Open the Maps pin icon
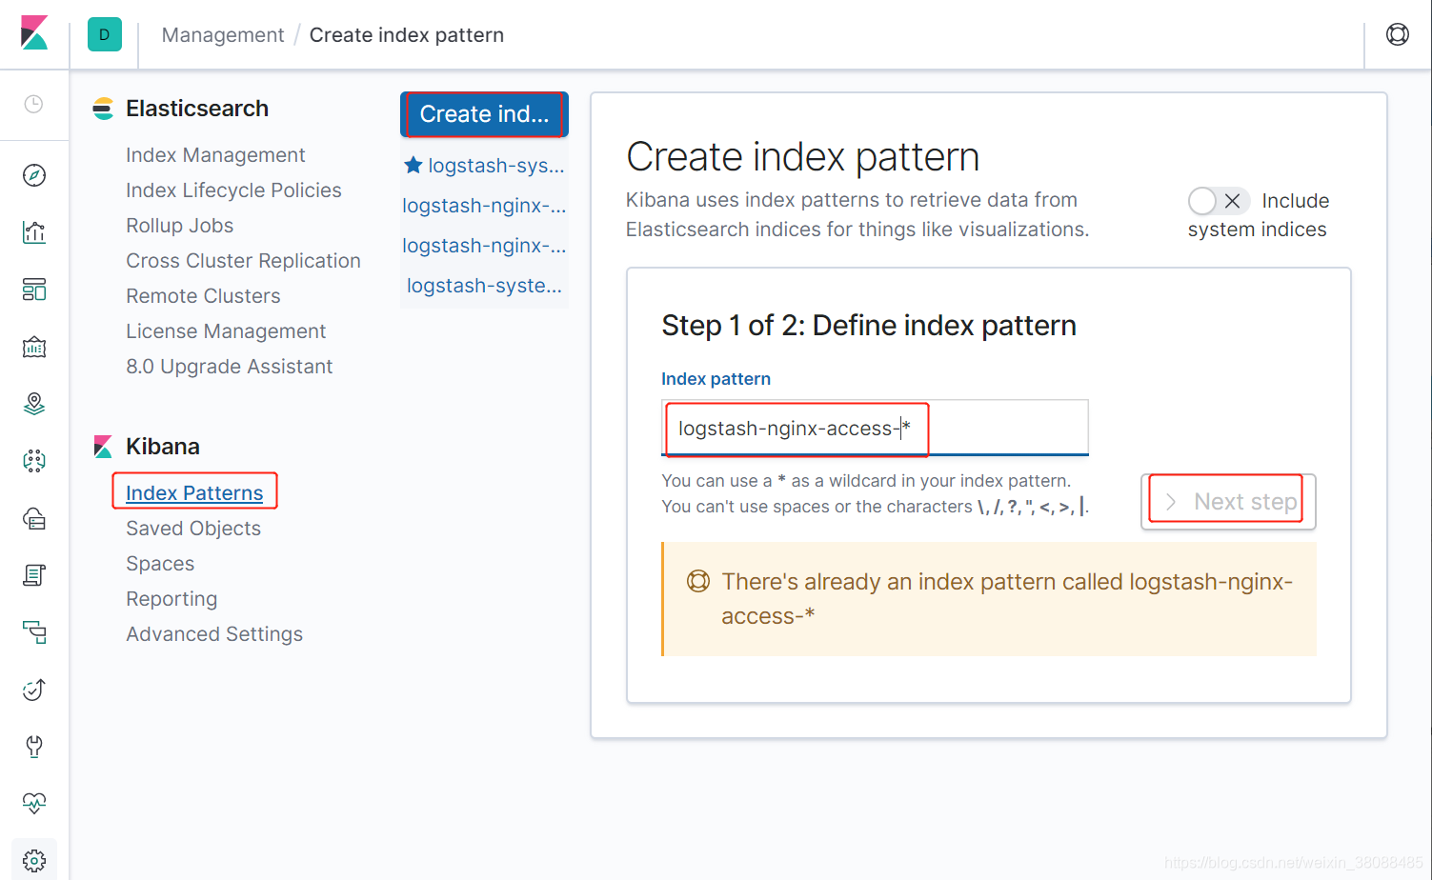The image size is (1432, 880). click(34, 404)
